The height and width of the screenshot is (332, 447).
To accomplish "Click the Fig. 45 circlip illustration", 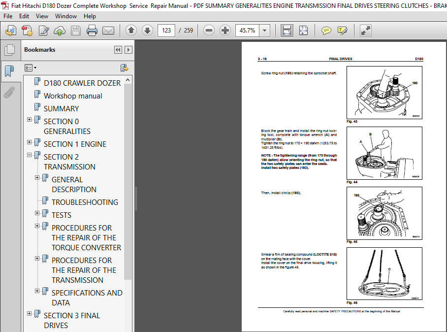I will coord(384,213).
